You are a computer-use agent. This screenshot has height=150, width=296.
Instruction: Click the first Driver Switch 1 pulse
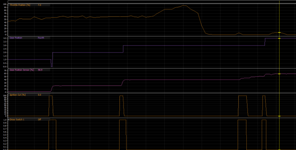pyautogui.click(x=52, y=133)
